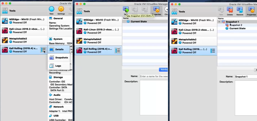Viewport: 257px width, 121px height.
Task: Select Kali Rolling (2019.4) VM in middle window
Action: pyautogui.click(x=98, y=50)
